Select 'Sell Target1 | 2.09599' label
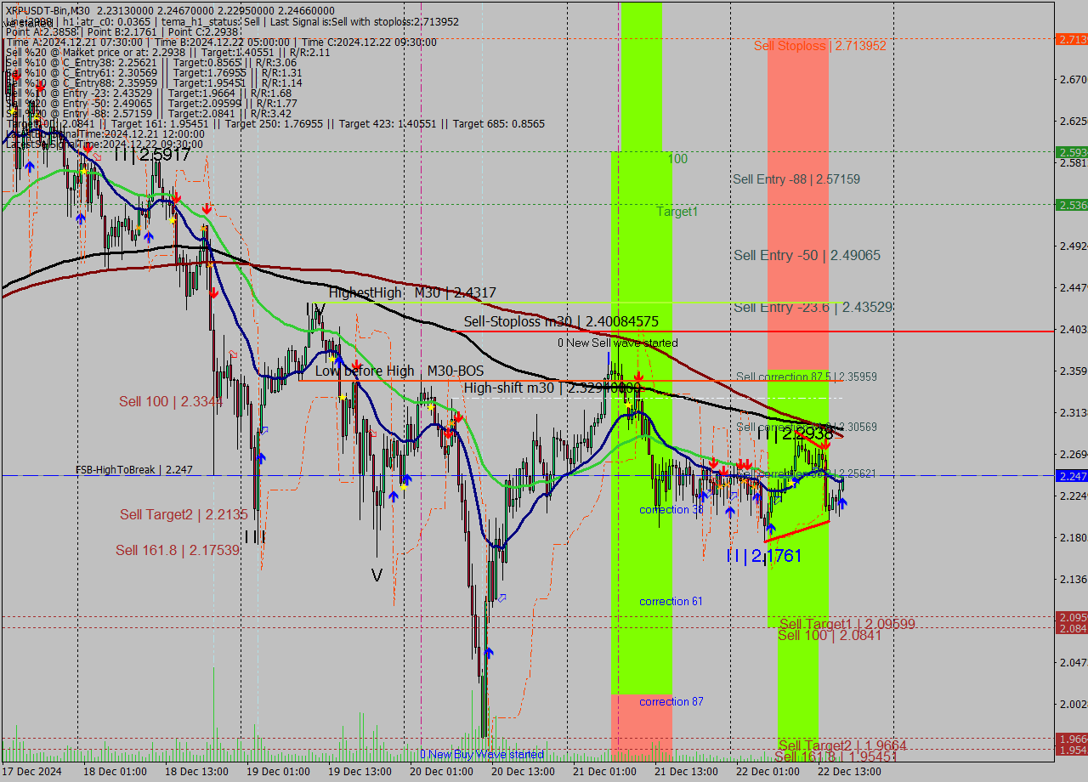Image resolution: width=1088 pixels, height=782 pixels. click(847, 624)
